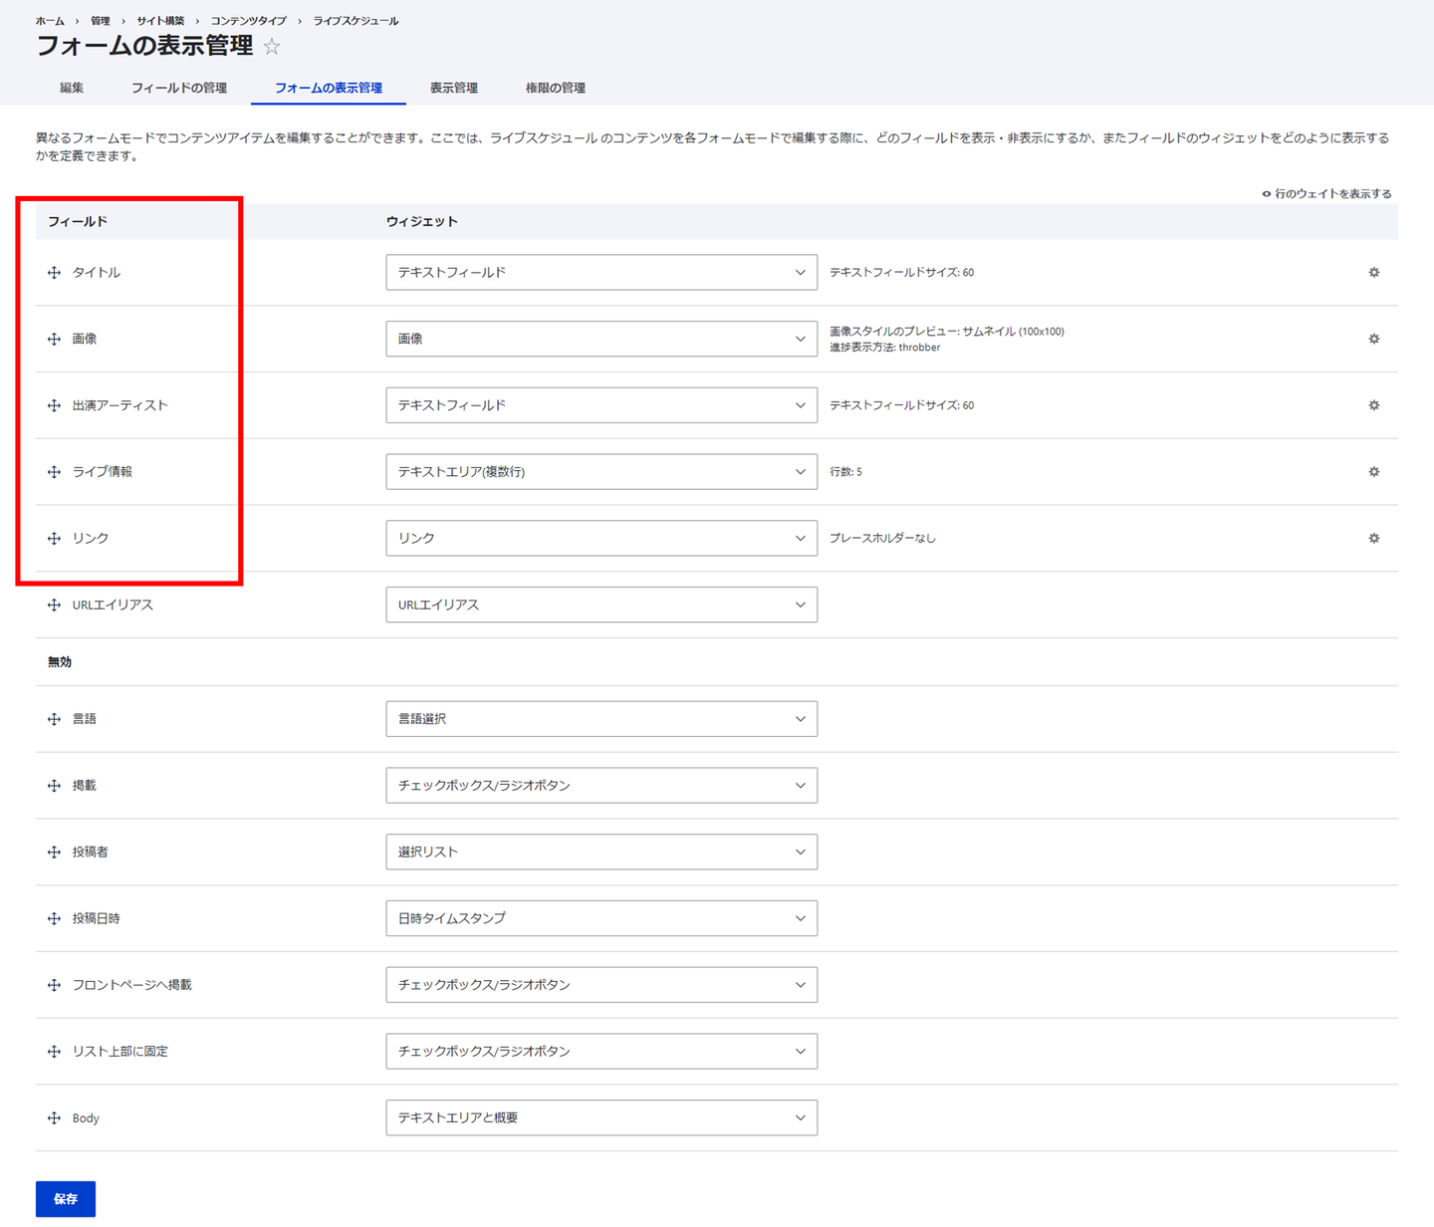Open gear settings for 出演アーティスト field
This screenshot has width=1434, height=1227.
click(1373, 405)
